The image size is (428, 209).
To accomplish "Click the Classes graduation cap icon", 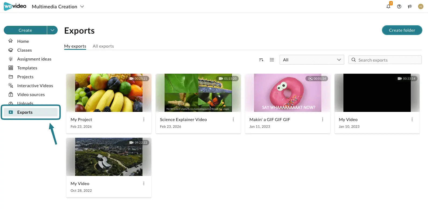I will pyautogui.click(x=11, y=50).
